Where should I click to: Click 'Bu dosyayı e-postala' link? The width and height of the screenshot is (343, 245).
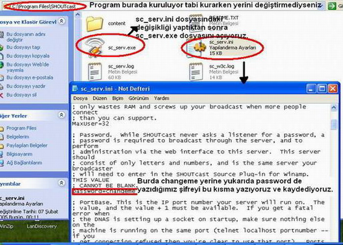pos(30,77)
